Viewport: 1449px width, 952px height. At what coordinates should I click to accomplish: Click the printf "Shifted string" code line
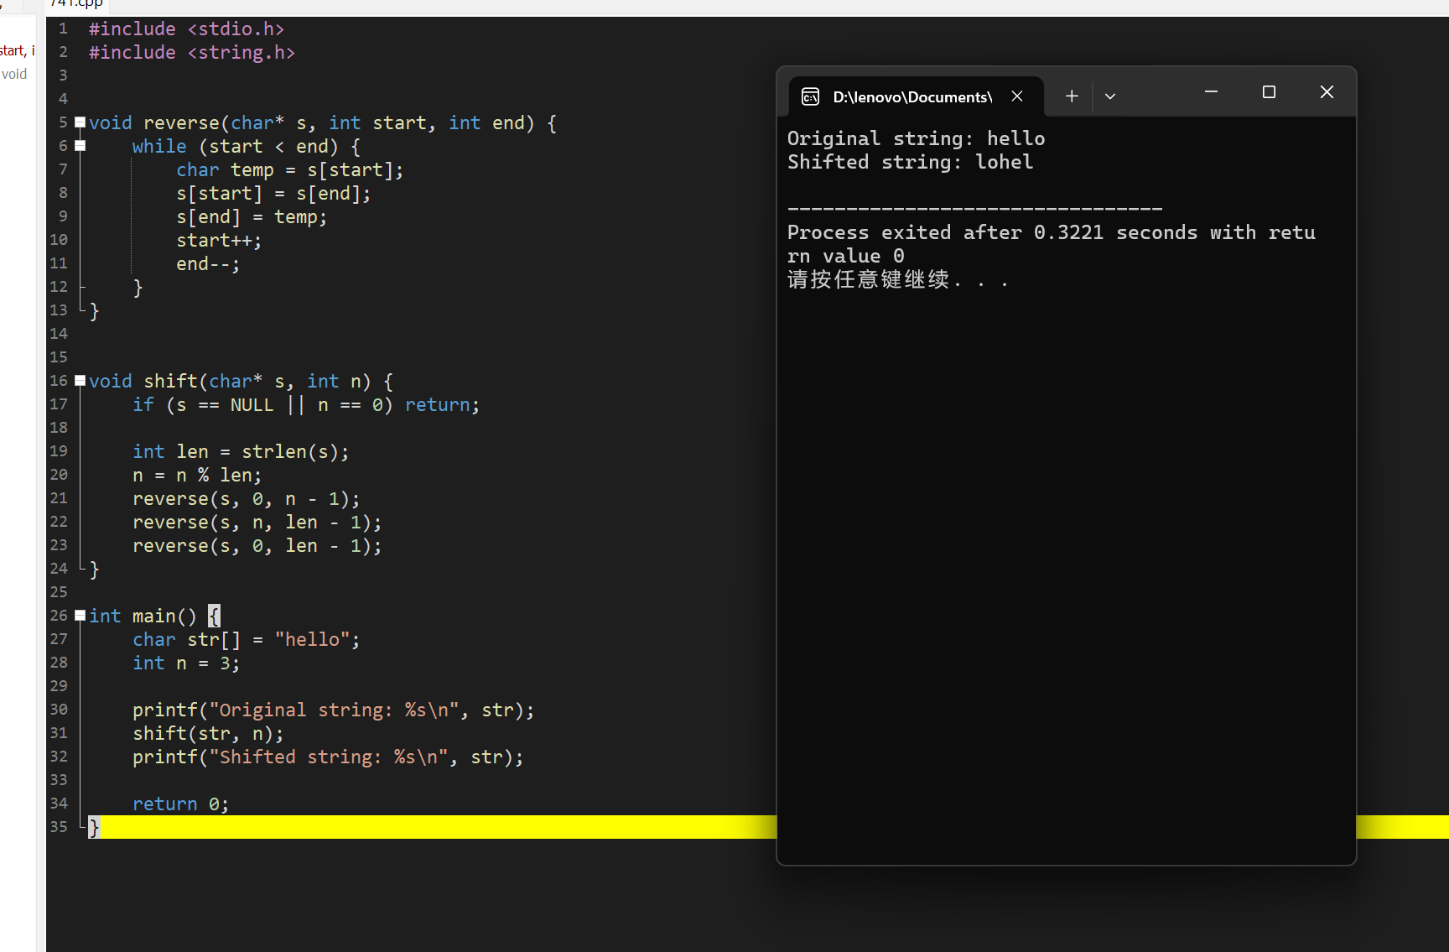[x=328, y=757]
